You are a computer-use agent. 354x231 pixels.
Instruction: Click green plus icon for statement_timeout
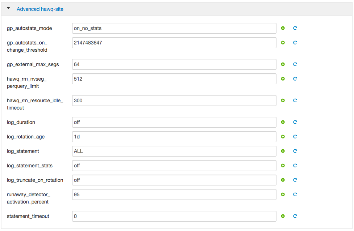[x=283, y=216]
